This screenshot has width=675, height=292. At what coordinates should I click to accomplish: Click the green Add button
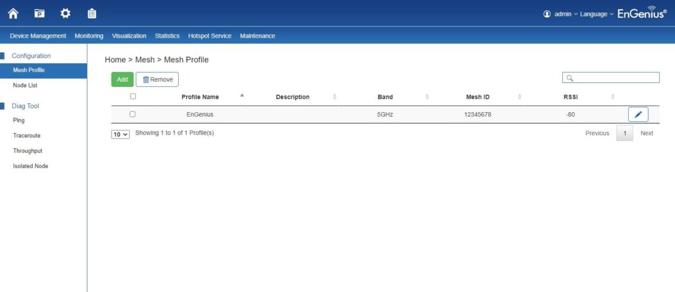[x=122, y=79]
